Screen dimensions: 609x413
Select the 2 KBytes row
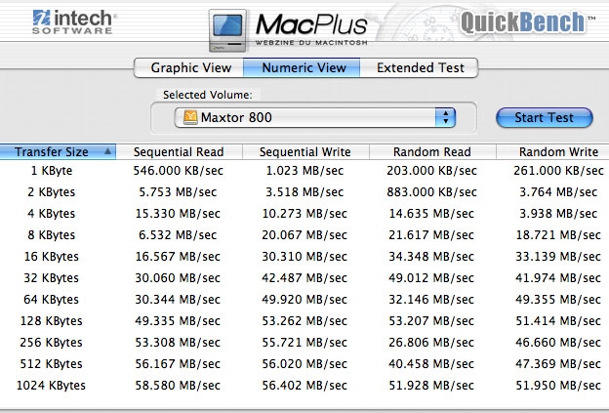coord(304,192)
